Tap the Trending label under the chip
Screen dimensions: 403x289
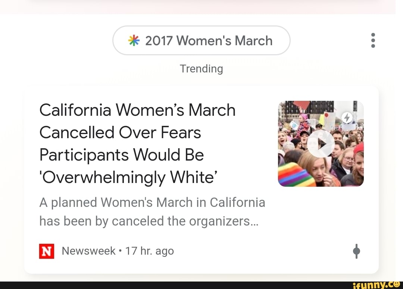pos(201,69)
